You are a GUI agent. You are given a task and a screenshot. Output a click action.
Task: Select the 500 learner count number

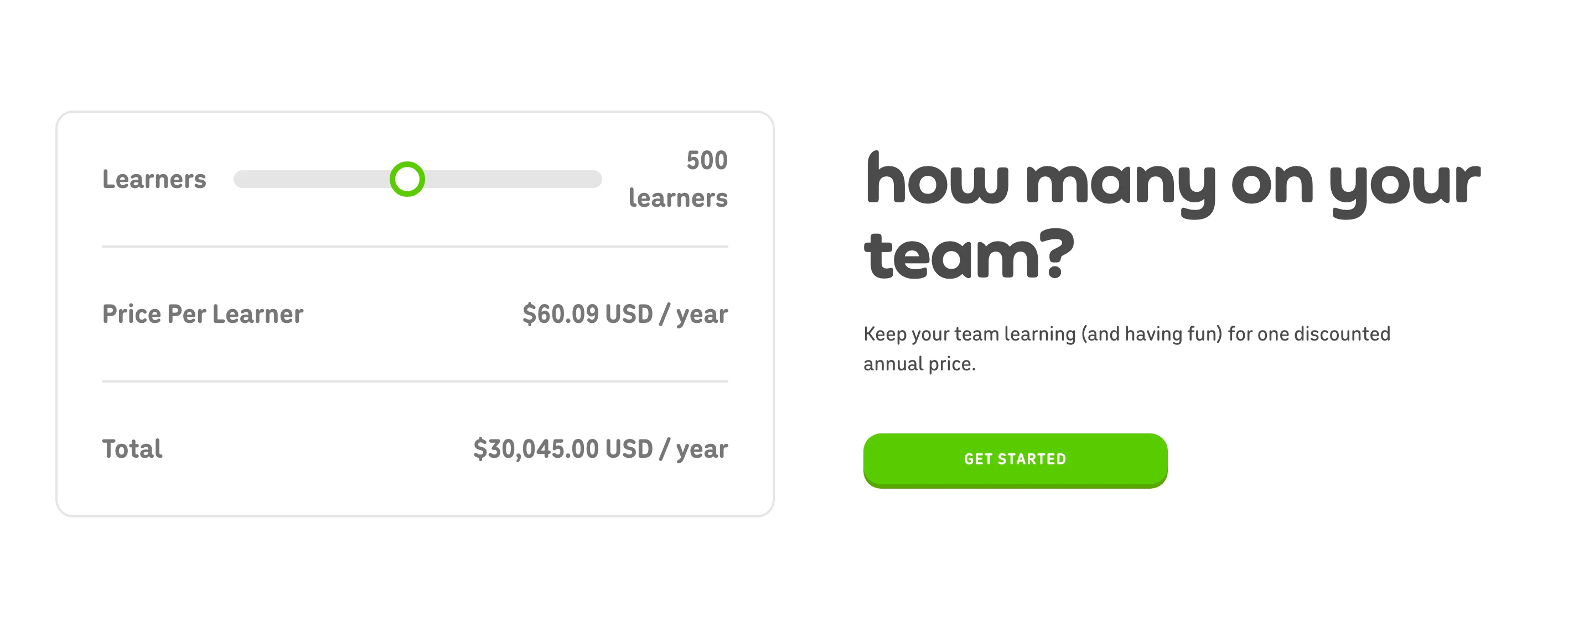(x=707, y=161)
